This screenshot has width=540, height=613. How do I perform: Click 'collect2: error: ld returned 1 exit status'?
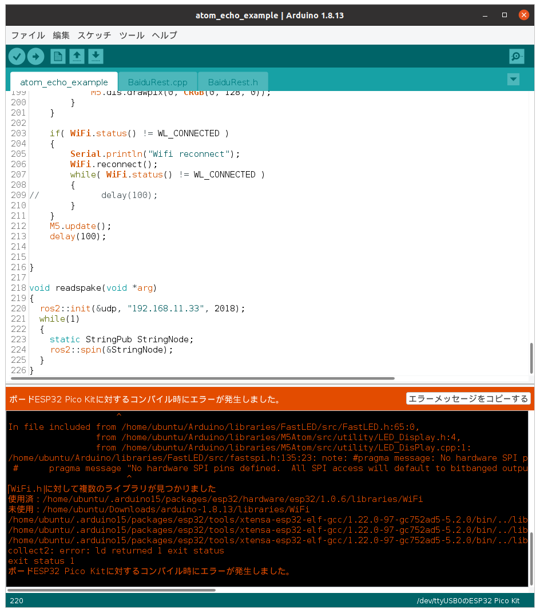click(116, 551)
